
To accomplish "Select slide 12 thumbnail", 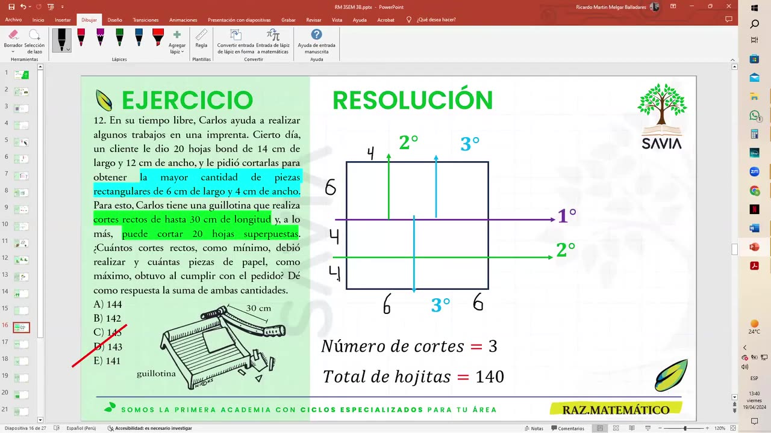I will [22, 260].
